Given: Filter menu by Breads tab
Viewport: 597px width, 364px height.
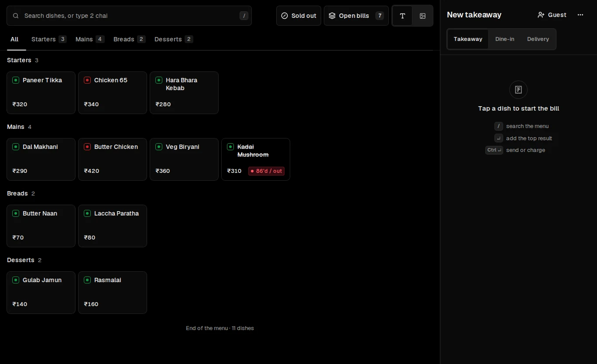Looking at the screenshot, I should click(129, 39).
